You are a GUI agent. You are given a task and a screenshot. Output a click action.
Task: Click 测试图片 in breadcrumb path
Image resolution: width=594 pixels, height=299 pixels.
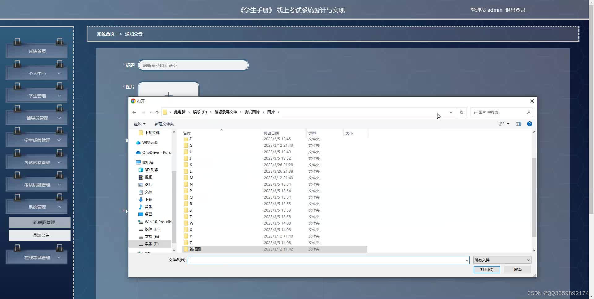[x=252, y=112]
